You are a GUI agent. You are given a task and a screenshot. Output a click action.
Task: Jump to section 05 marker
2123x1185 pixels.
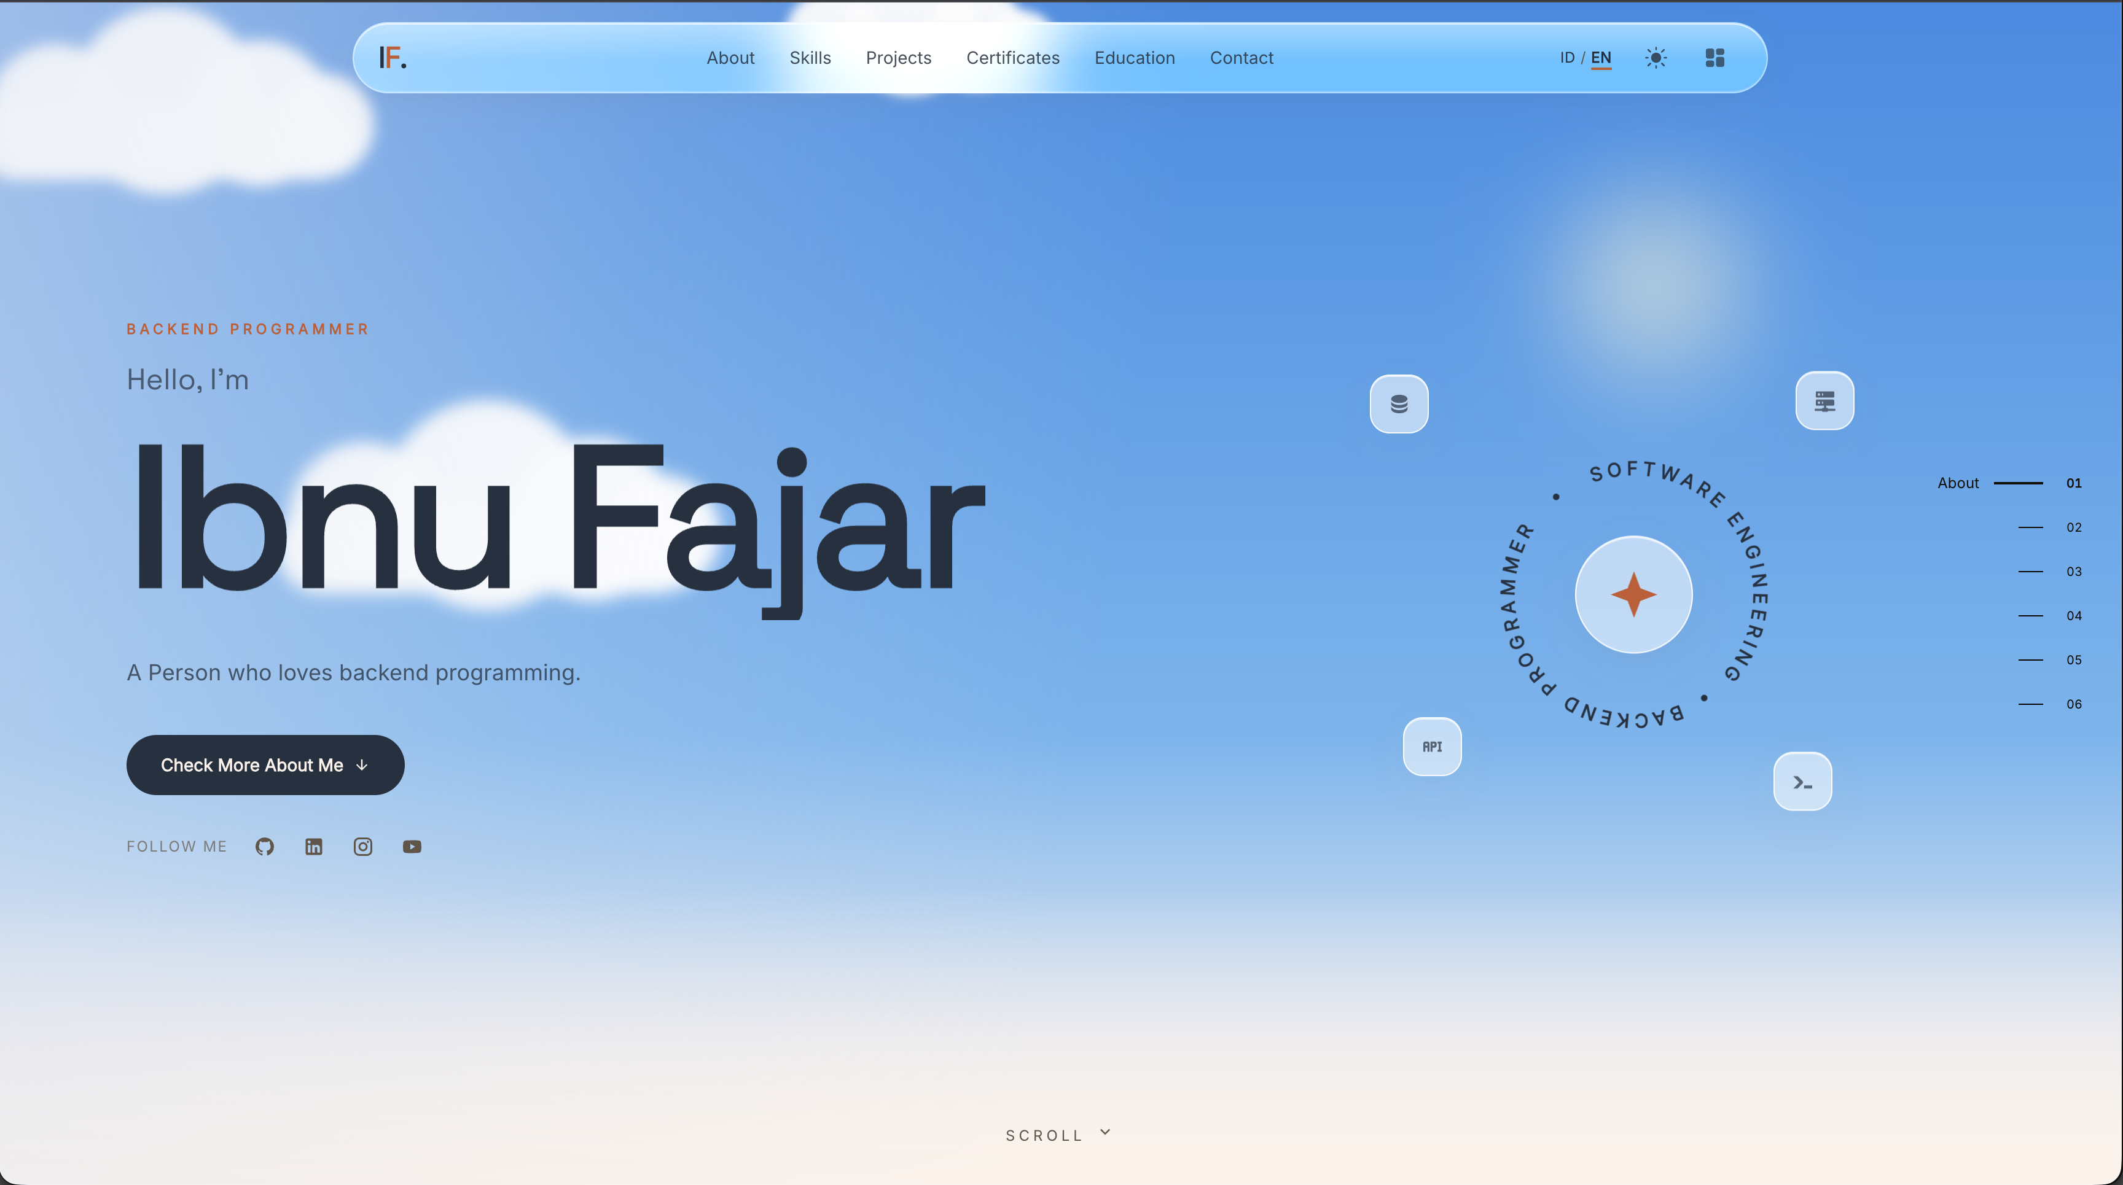[2050, 659]
